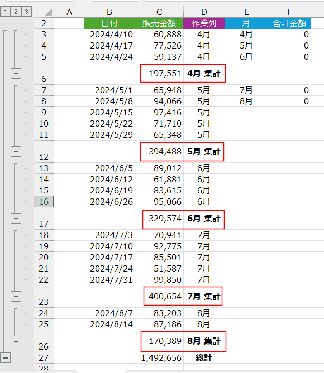Collapse the 5月 集計 group
The height and width of the screenshot is (373, 324).
(x=16, y=151)
